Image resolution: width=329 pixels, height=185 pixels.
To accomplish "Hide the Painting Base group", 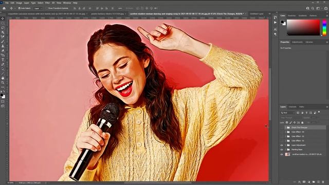I will (x=282, y=150).
